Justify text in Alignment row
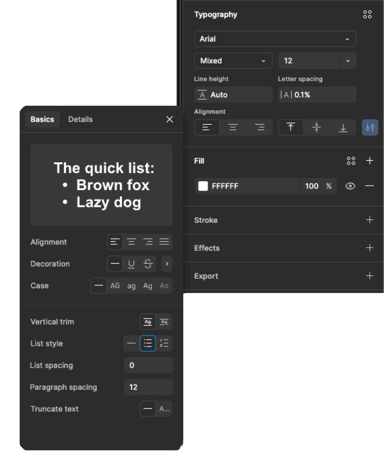This screenshot has width=384, height=463. coord(164,242)
